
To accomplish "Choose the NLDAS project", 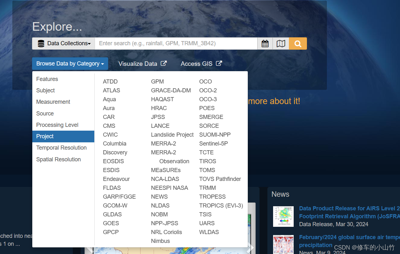I will coord(160,206).
